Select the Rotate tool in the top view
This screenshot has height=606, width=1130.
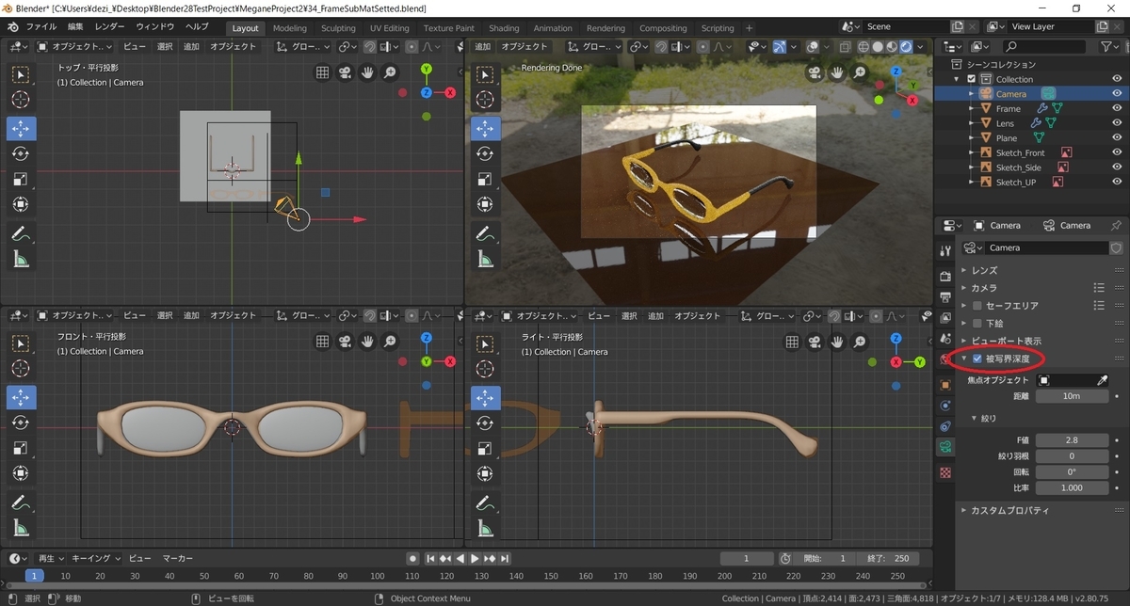pyautogui.click(x=21, y=153)
